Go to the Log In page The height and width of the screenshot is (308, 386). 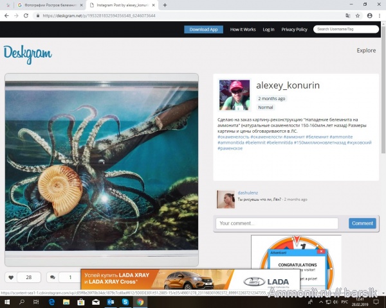[268, 30]
